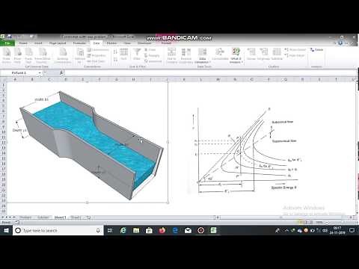359x269 pixels.
Task: Open Advanced filter options
Action: pyautogui.click(x=153, y=61)
